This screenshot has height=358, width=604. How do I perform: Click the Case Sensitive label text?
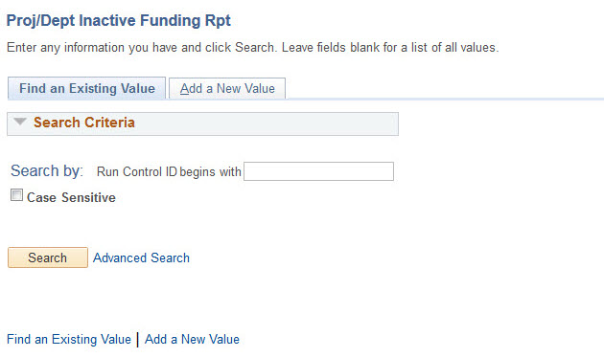coord(71,197)
